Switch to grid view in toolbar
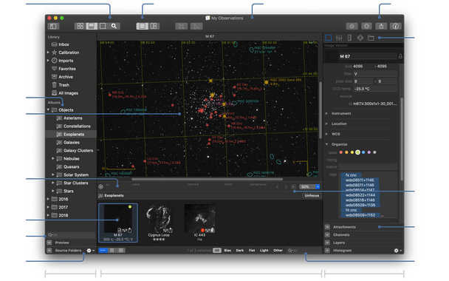The height and width of the screenshot is (281, 449). coord(80,26)
